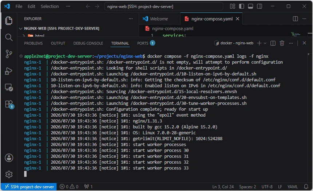Change language mode via YAML status item

pos(293,187)
